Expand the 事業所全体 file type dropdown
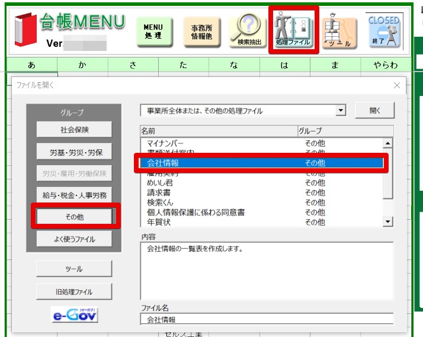The height and width of the screenshot is (337, 423). [x=341, y=110]
